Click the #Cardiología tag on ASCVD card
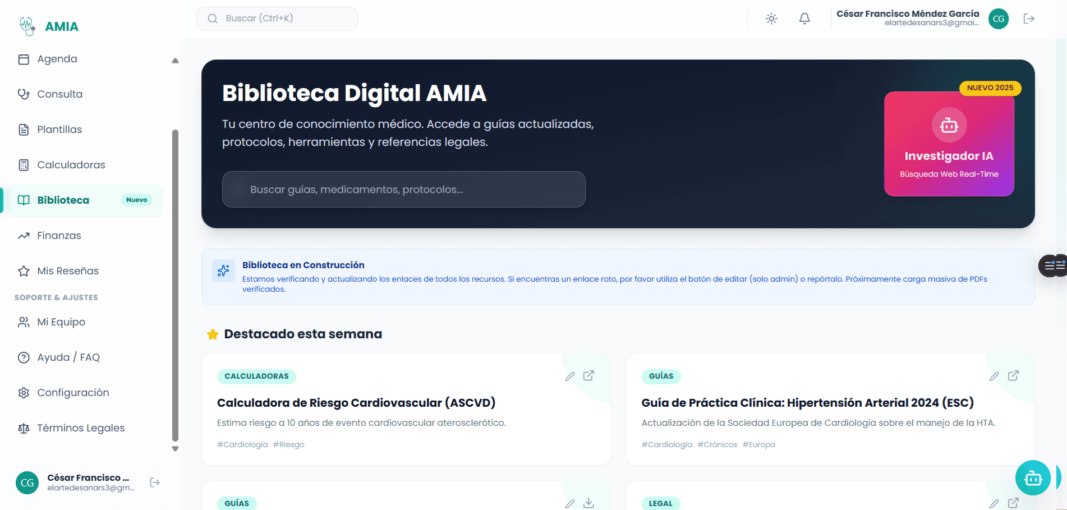The height and width of the screenshot is (510, 1067). (242, 444)
